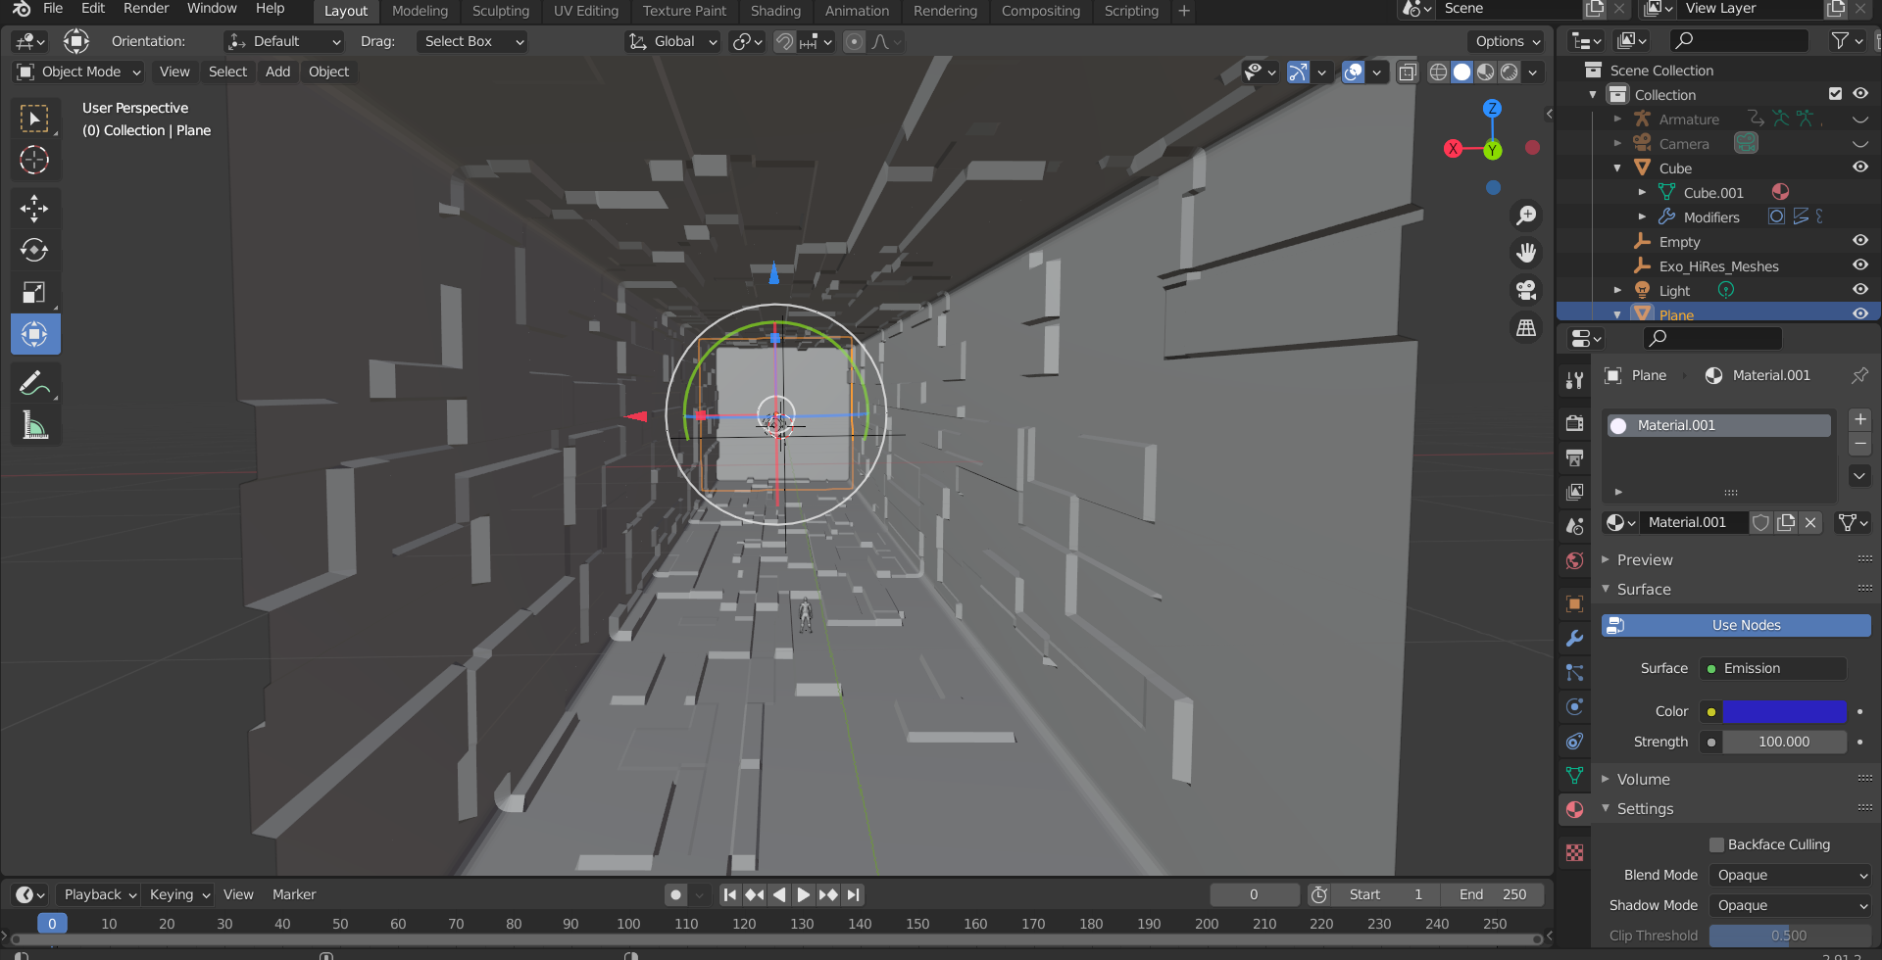Viewport: 1882px width, 960px height.
Task: Toggle camera view icon in the viewport
Action: (x=1526, y=290)
